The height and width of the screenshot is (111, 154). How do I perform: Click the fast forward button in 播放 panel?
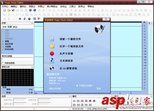[x=86, y=105]
